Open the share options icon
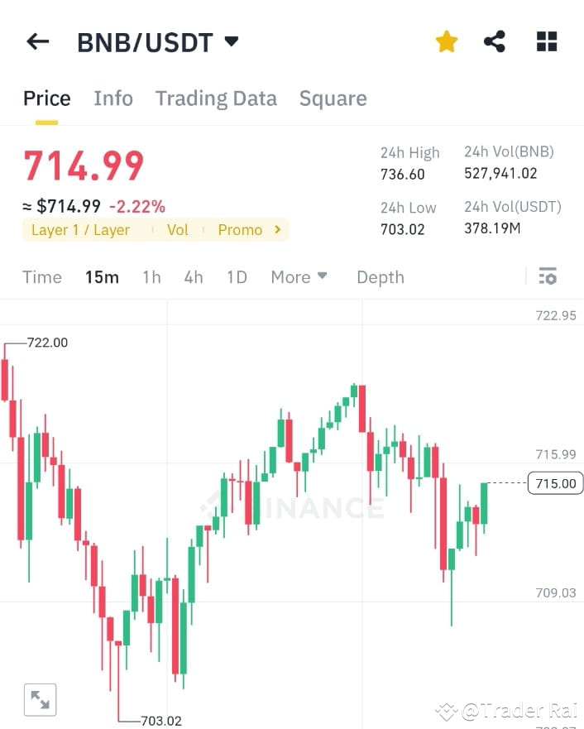Viewport: 584px width, 729px height. click(495, 41)
